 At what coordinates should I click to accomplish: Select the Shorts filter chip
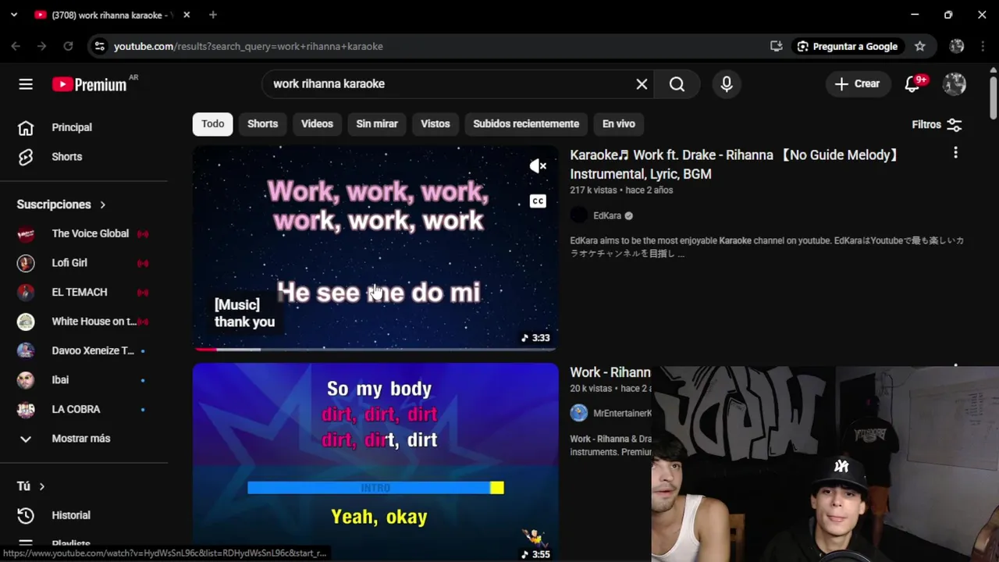coord(262,124)
